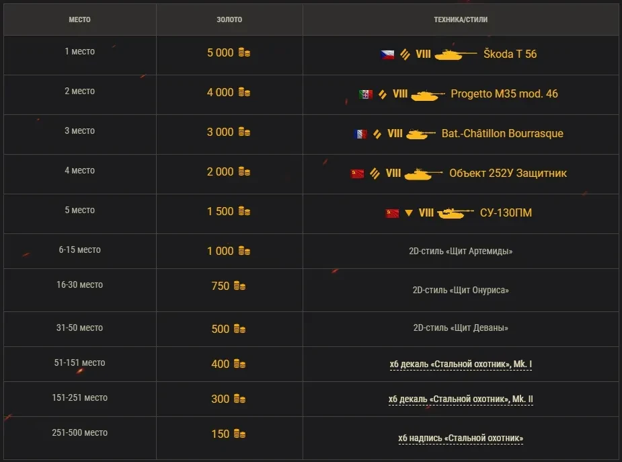This screenshot has width=622, height=462.
Task: Open the «Стальной охотник», Mk. I decal link
Action: [x=461, y=364]
